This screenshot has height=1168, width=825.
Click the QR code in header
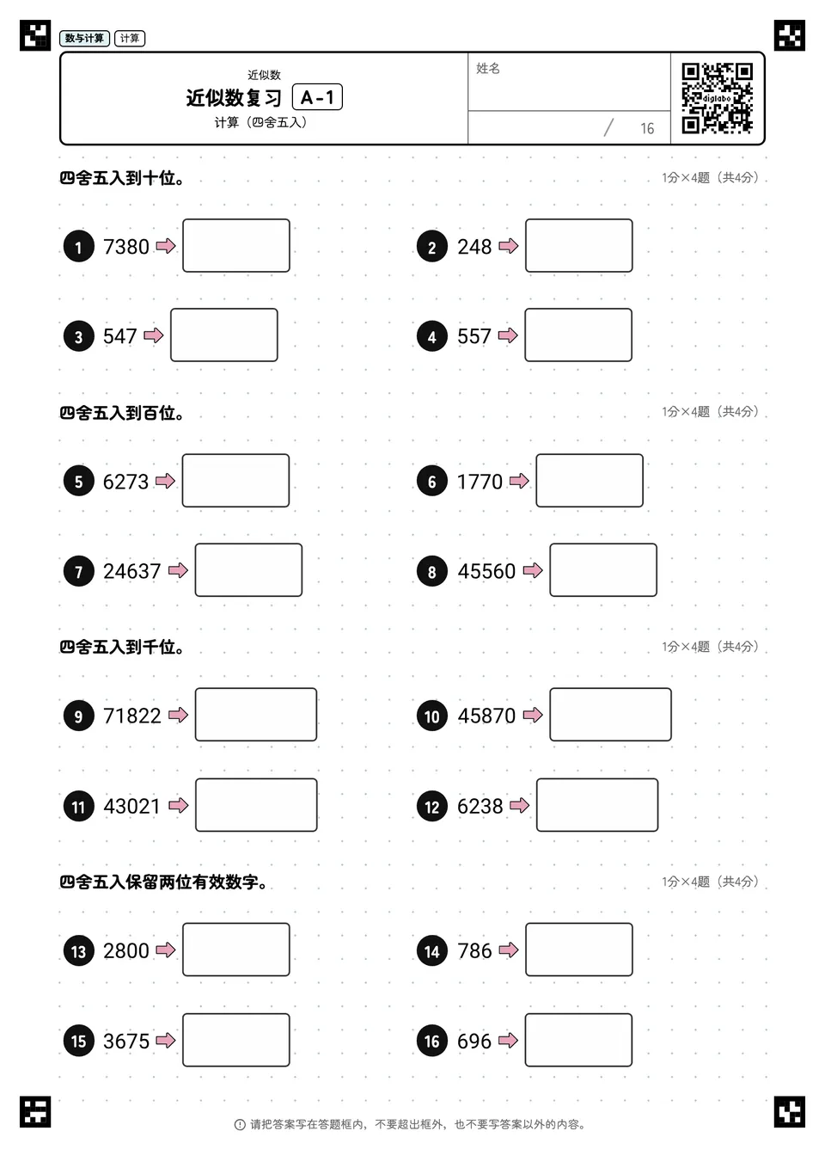click(717, 98)
